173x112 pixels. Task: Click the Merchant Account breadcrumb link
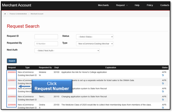pyautogui.click(x=37, y=14)
